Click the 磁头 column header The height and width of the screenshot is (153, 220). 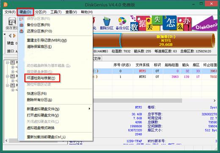tap(186, 65)
